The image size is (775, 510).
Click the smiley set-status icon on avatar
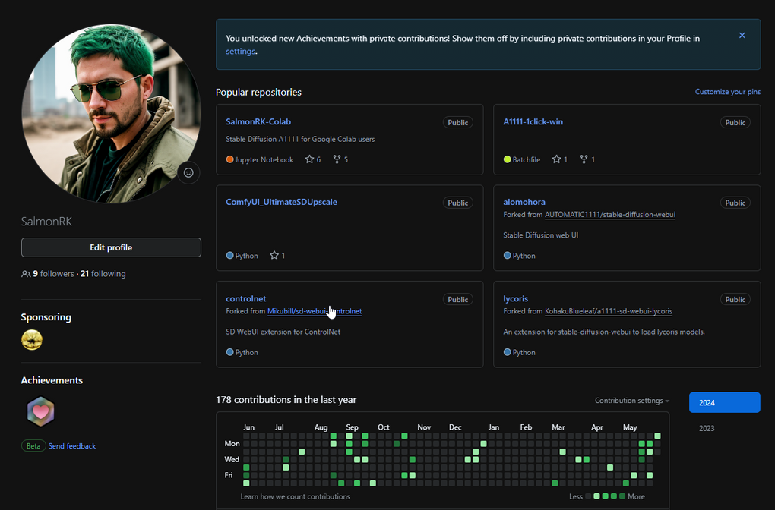pos(188,172)
